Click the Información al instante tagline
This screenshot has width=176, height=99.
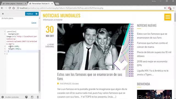pyautogui.click(x=53, y=20)
